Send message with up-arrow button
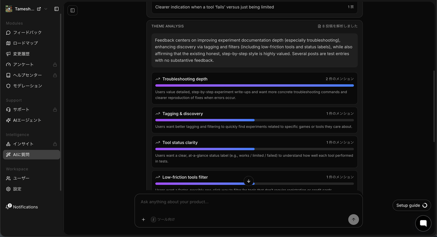The height and width of the screenshot is (237, 437). [353, 220]
